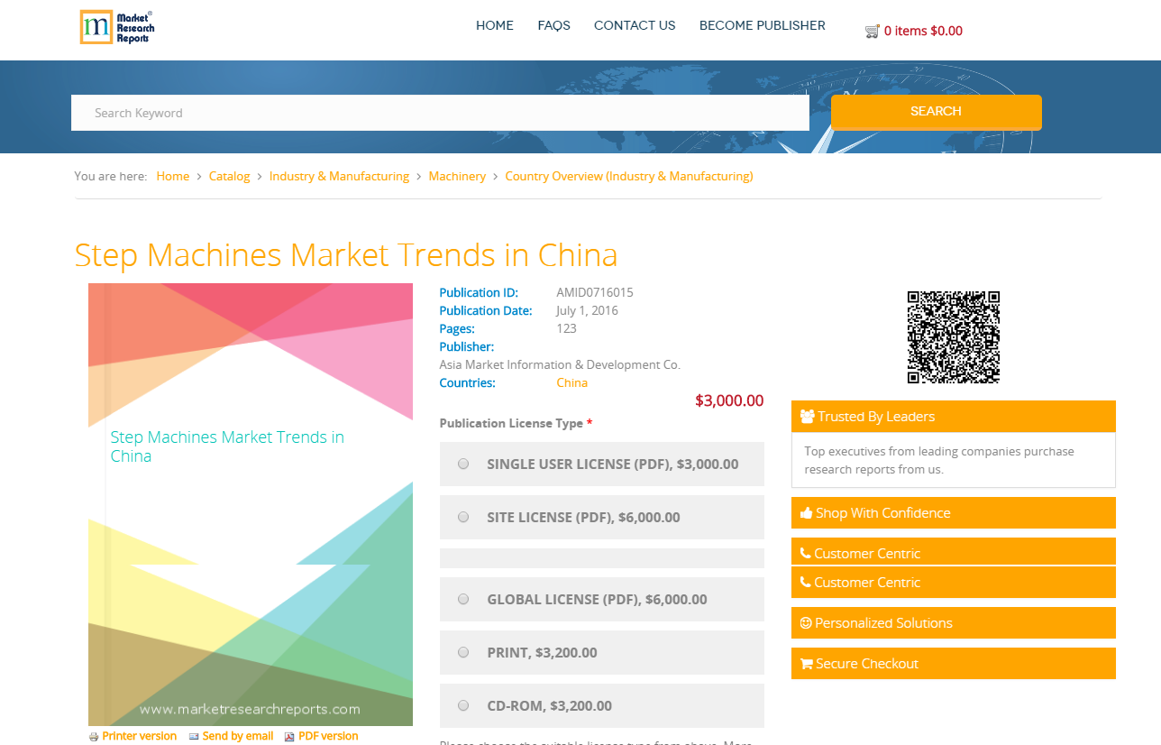Open the BECOME PUBLISHER menu item
This screenshot has height=745, width=1161.
tap(763, 25)
